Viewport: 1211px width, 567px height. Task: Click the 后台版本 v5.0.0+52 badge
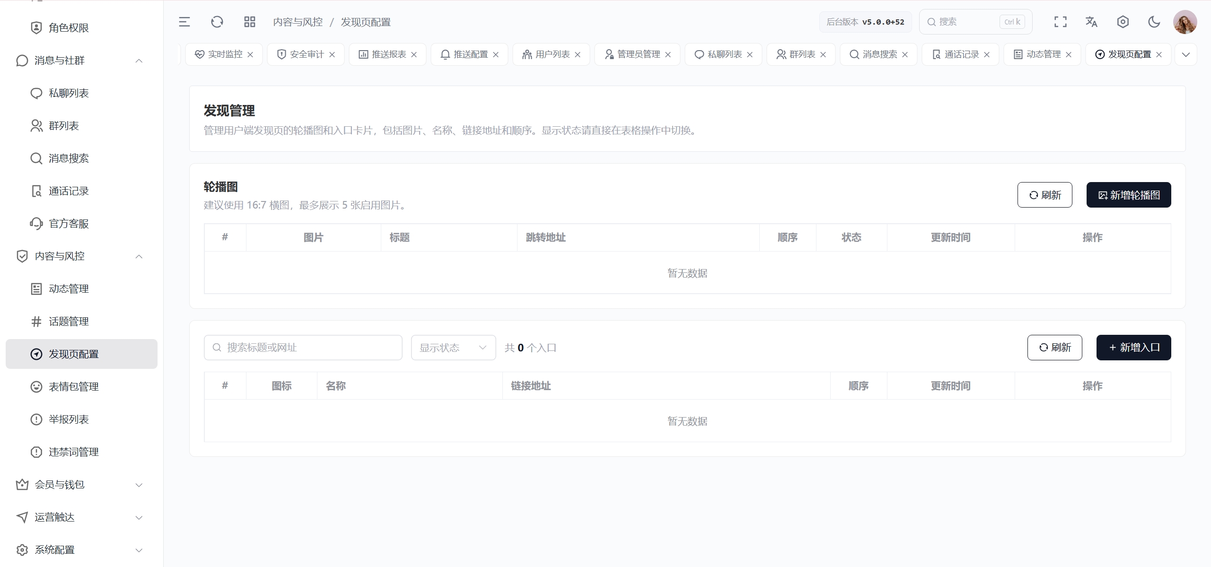coord(865,22)
